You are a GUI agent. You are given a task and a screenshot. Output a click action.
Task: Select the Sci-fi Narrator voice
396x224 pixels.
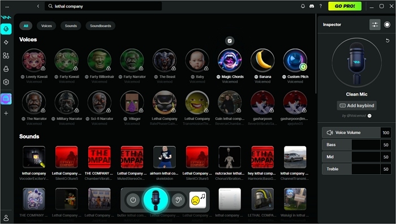point(99,102)
